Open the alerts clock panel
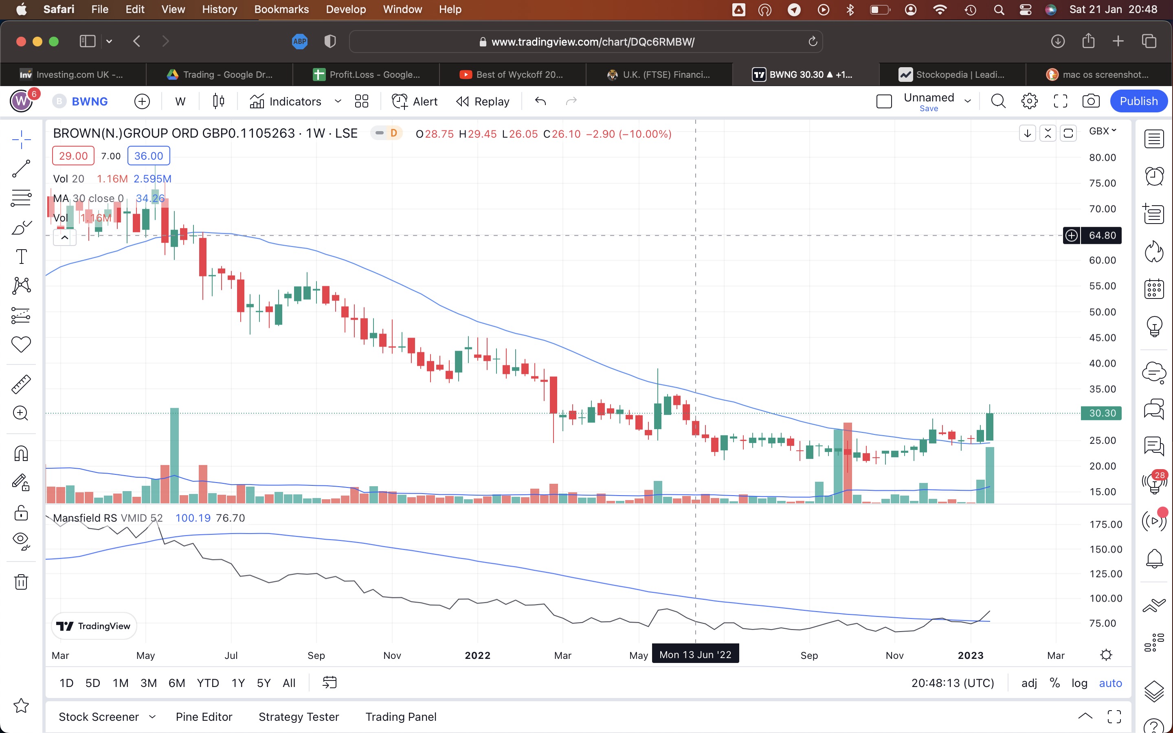Image resolution: width=1173 pixels, height=733 pixels. (1154, 176)
